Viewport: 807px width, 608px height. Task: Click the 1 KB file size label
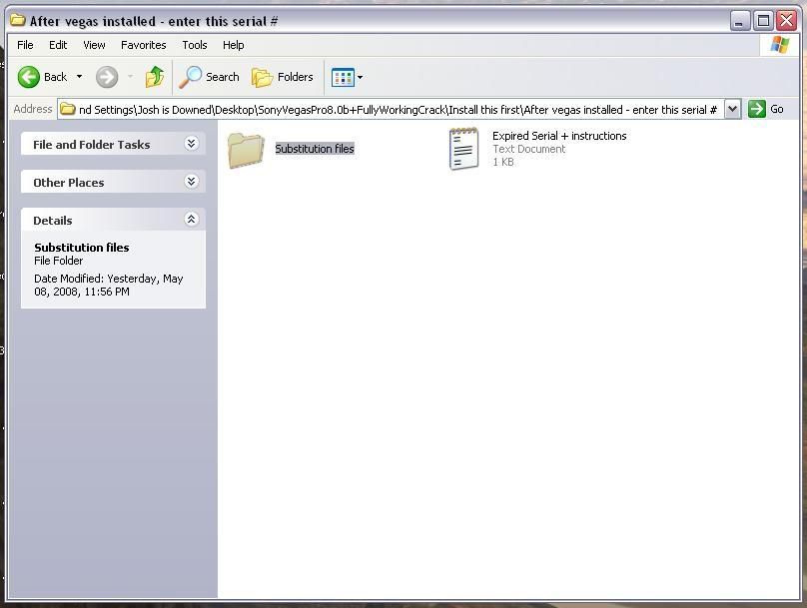[502, 162]
